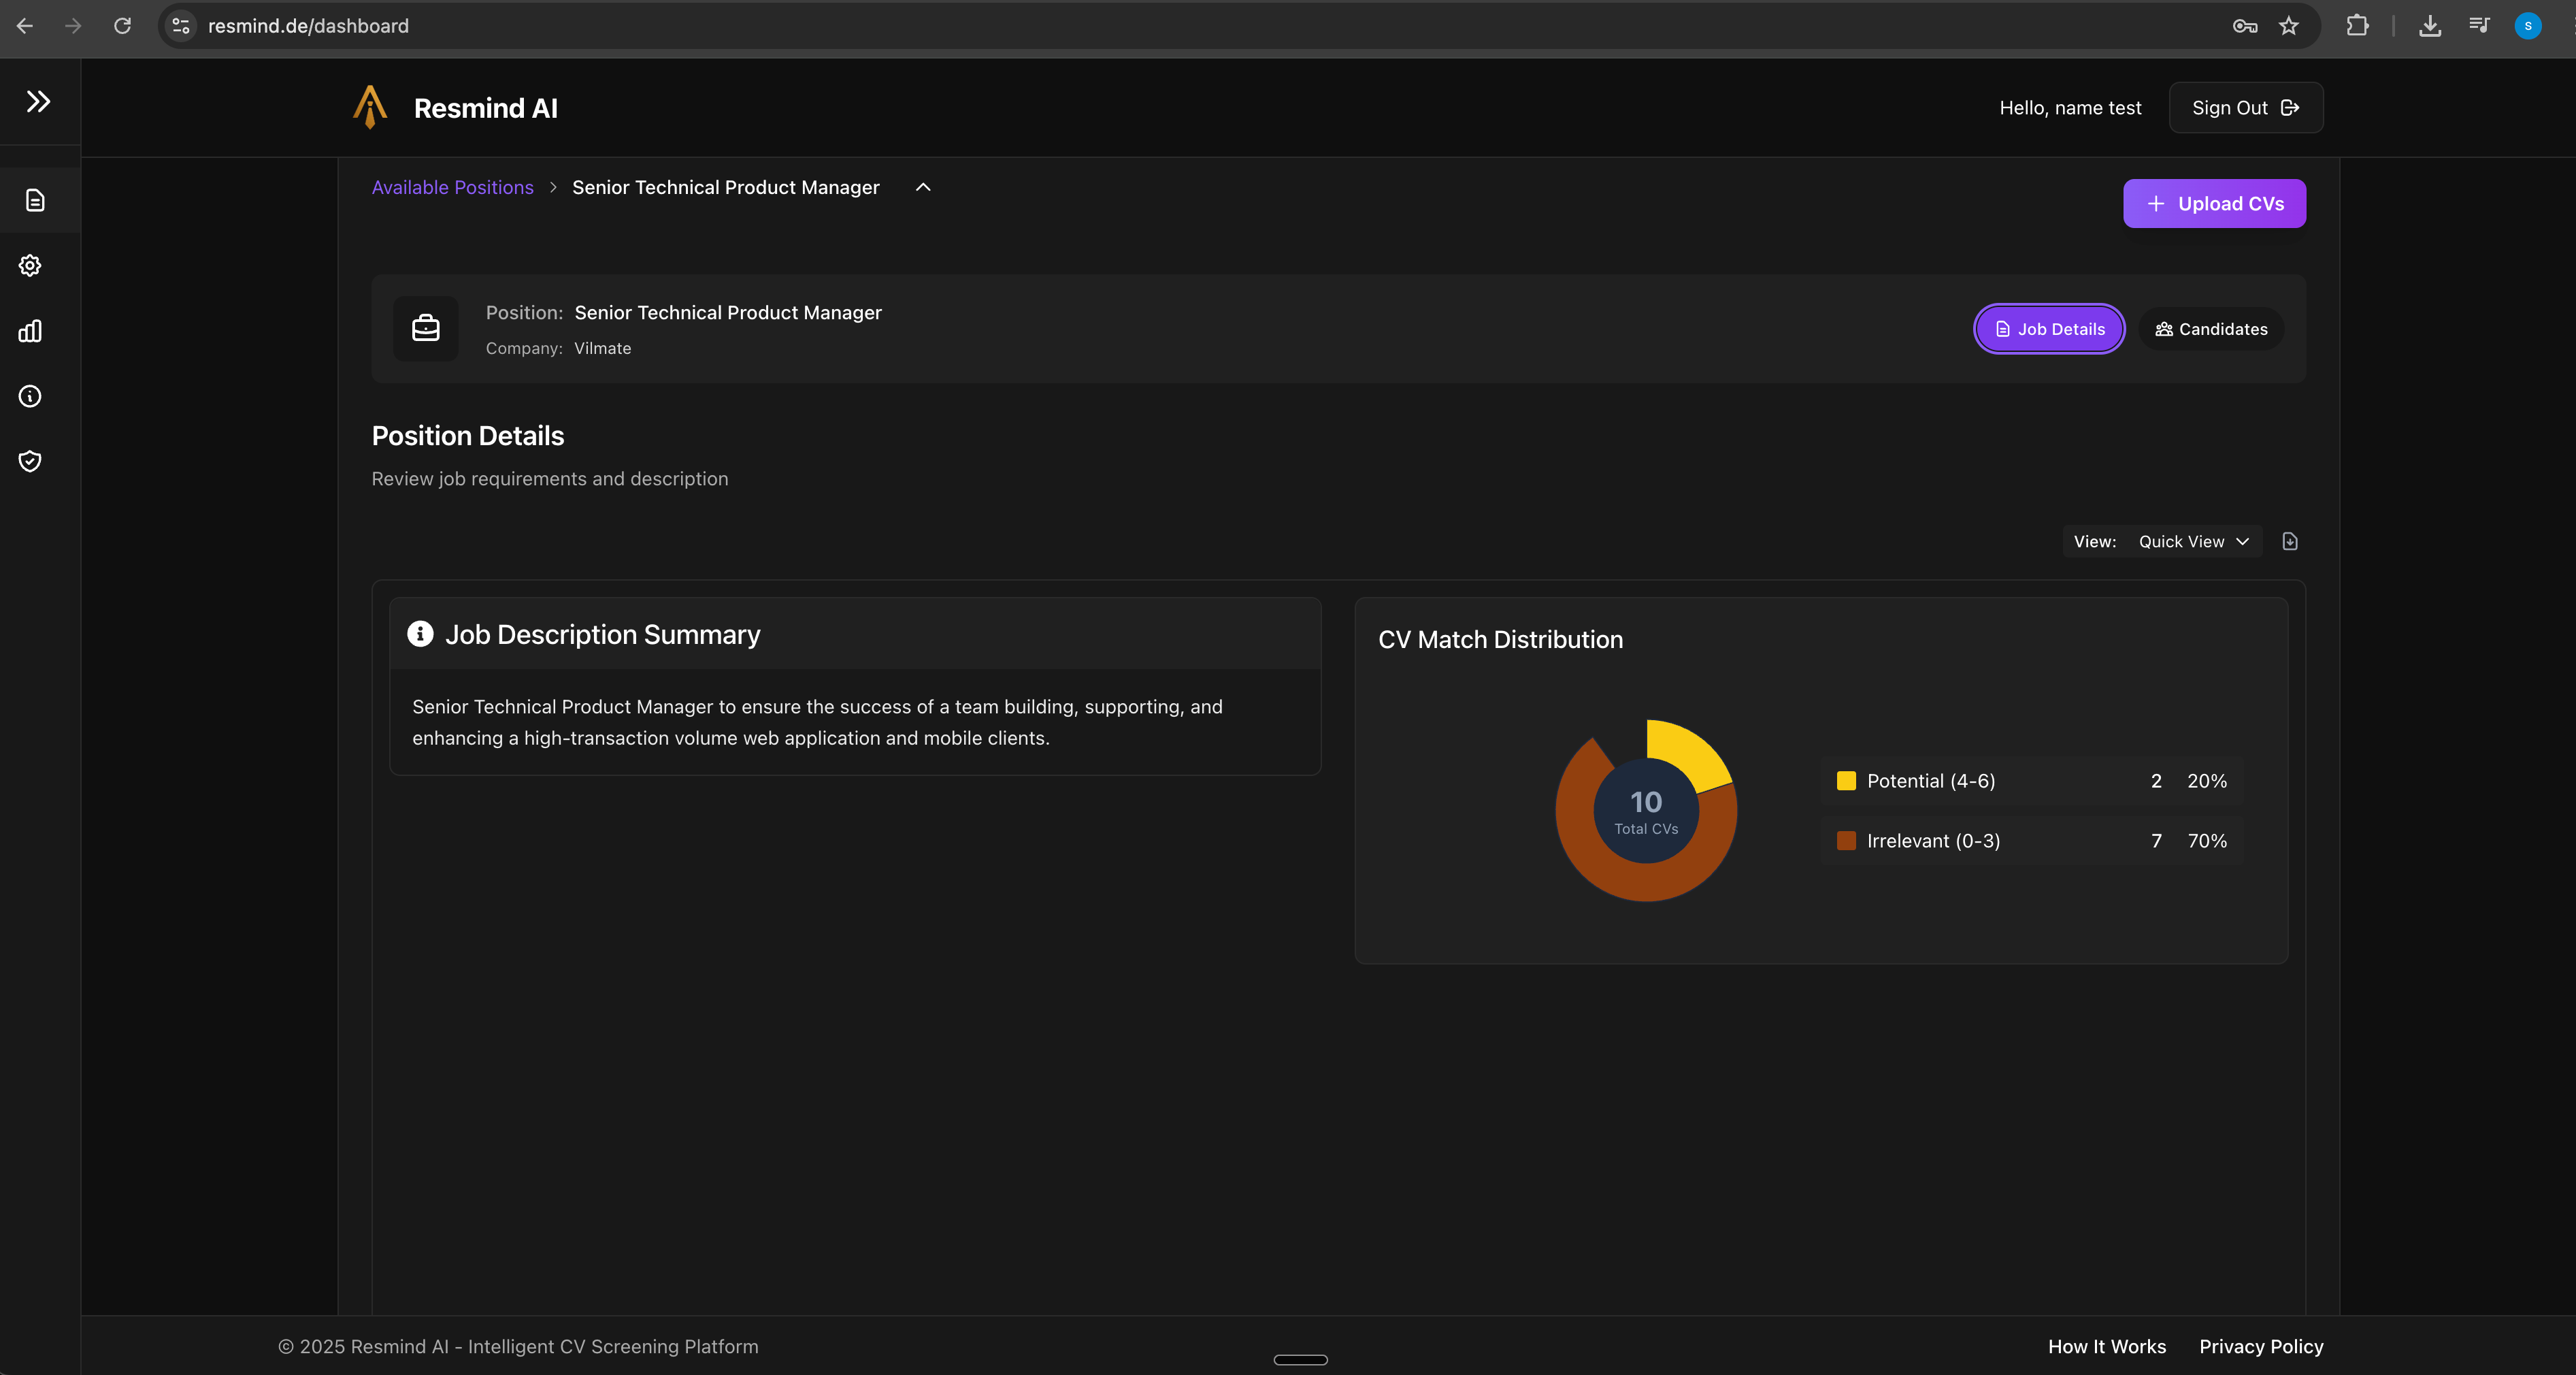
Task: Open settings gear in sidebar
Action: pyautogui.click(x=30, y=266)
